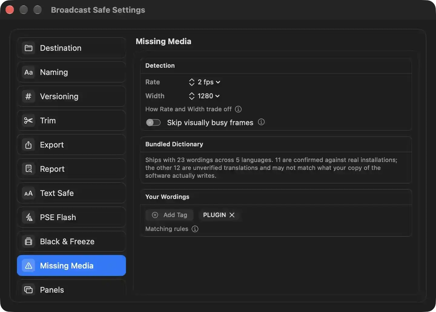Click the Rate stepper arrows
The width and height of the screenshot is (436, 312).
pos(192,82)
